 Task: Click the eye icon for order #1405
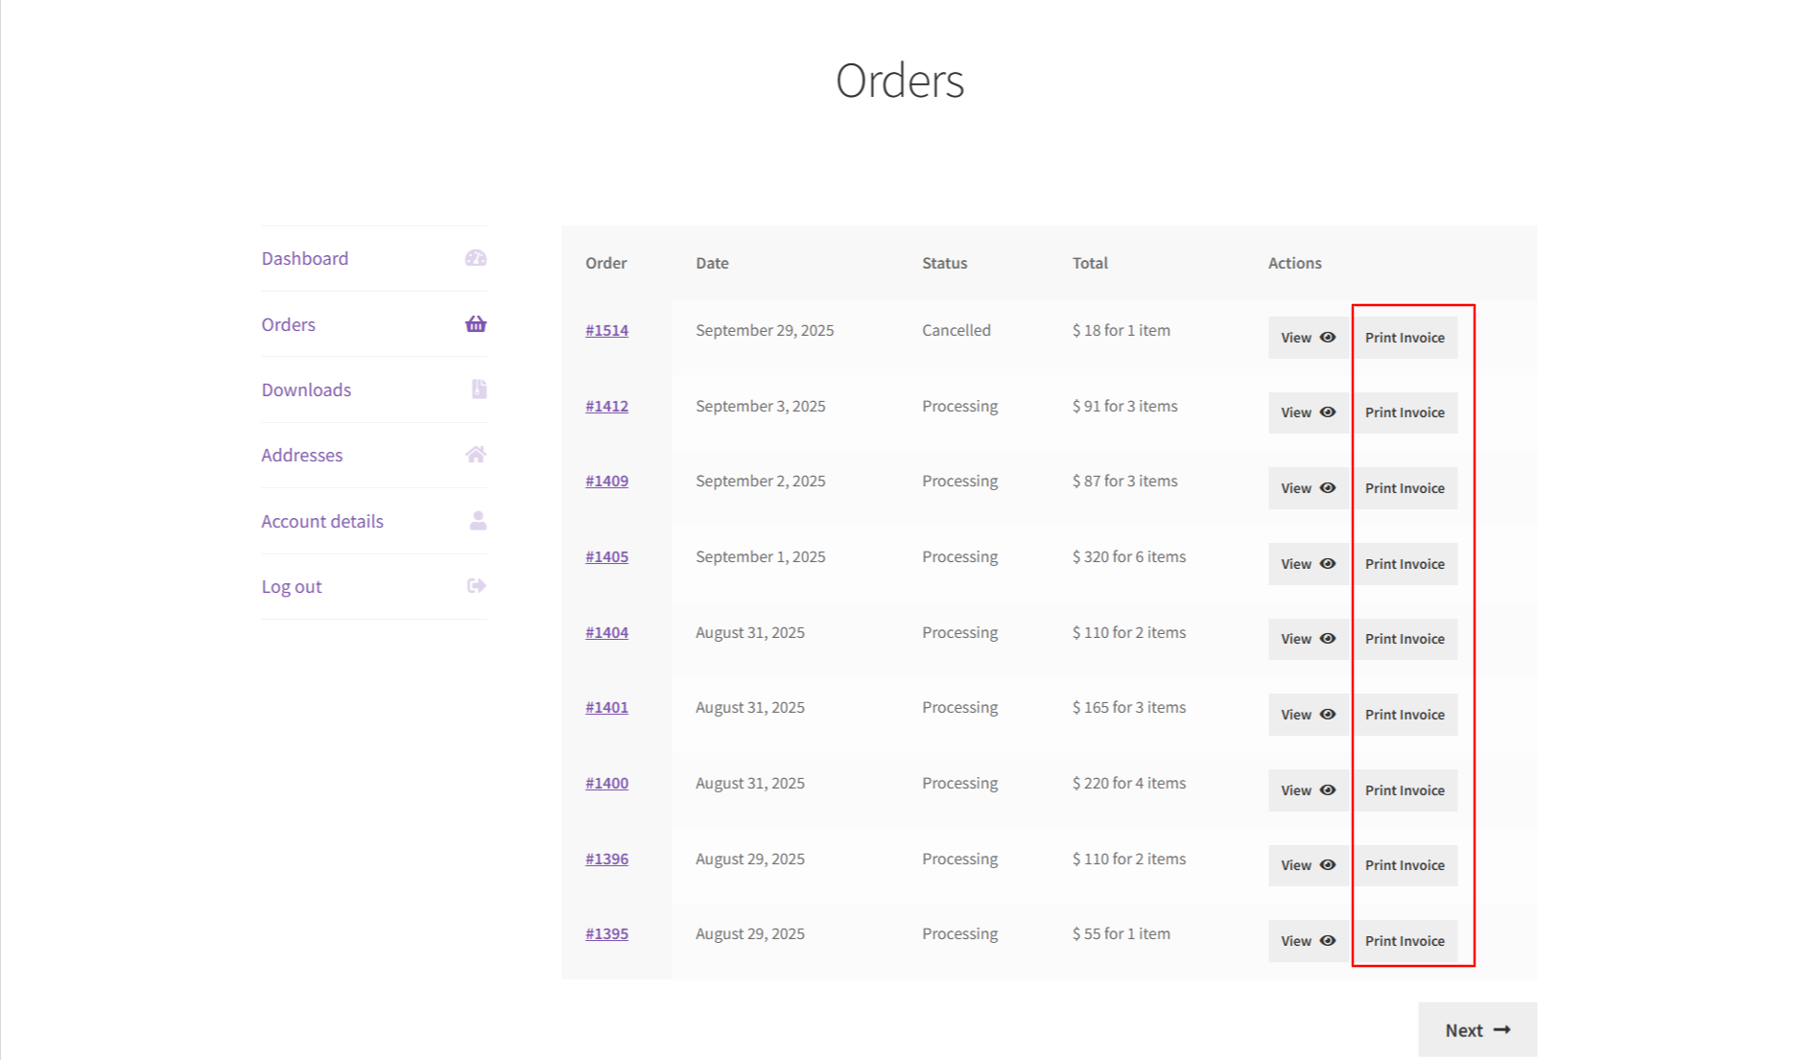tap(1328, 564)
